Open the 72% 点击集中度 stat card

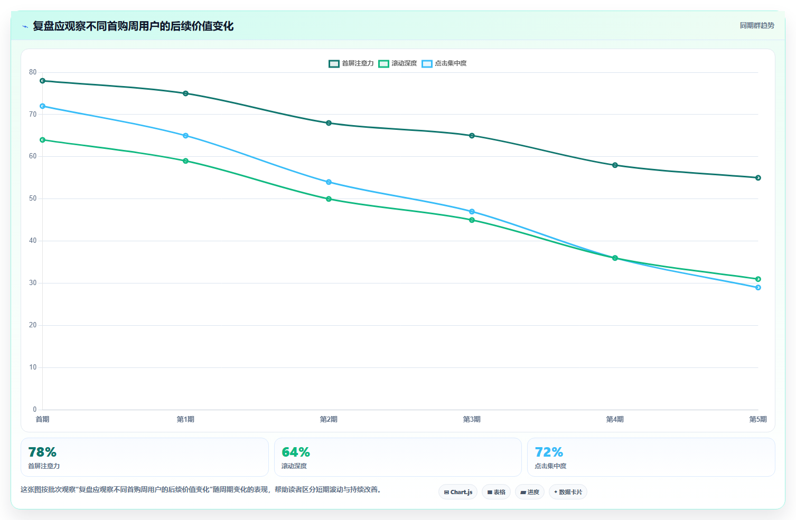pyautogui.click(x=651, y=457)
